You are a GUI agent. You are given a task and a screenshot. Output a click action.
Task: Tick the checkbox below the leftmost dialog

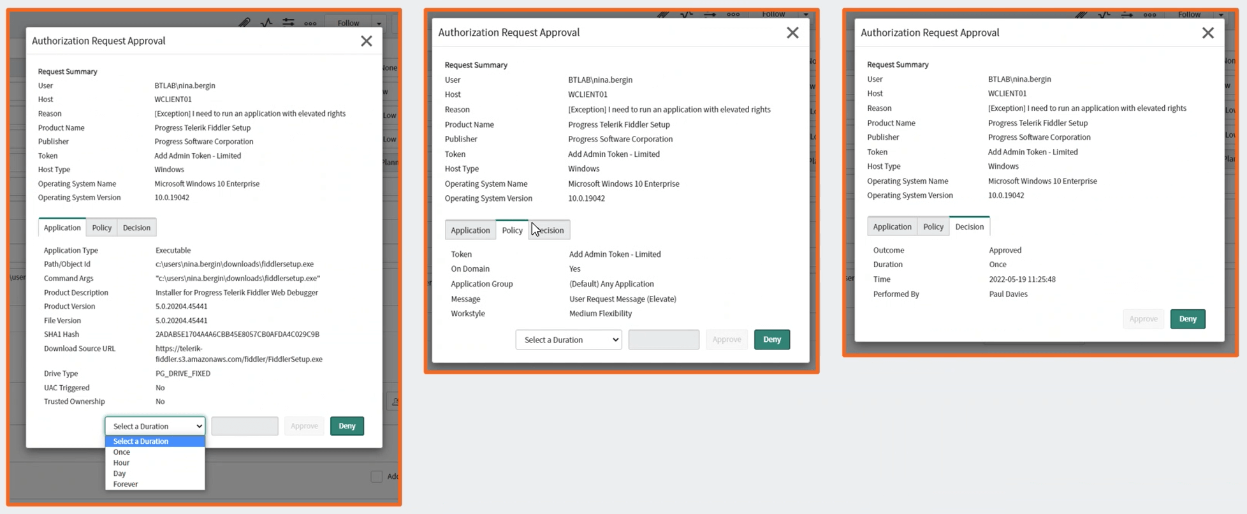pos(377,476)
